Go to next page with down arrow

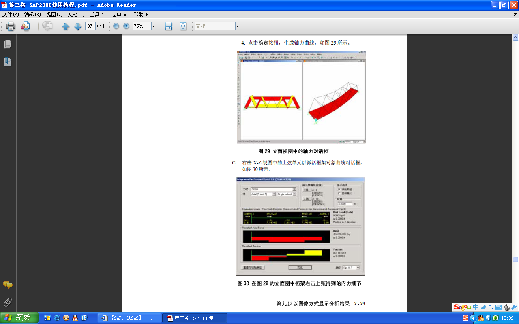click(77, 26)
